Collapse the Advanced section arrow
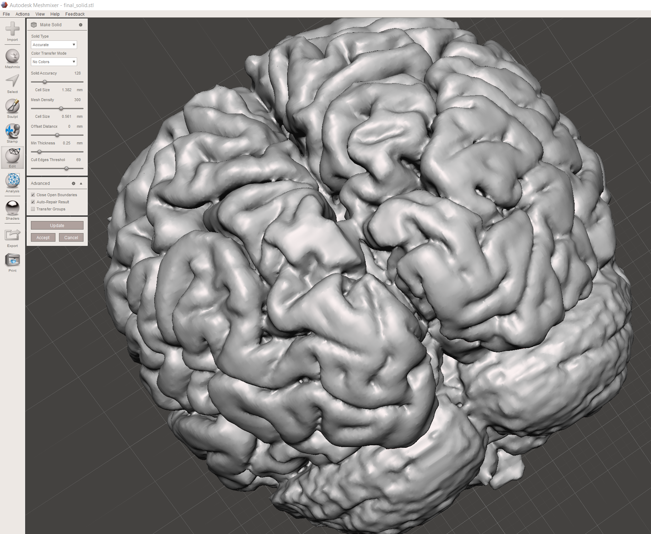This screenshot has width=651, height=534. click(81, 183)
